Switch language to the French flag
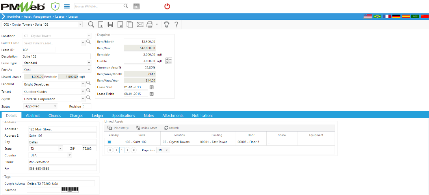 tap(387, 17)
